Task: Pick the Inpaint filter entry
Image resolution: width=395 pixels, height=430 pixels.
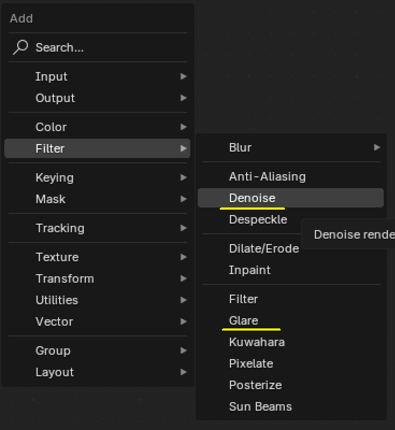Action: pyautogui.click(x=250, y=270)
